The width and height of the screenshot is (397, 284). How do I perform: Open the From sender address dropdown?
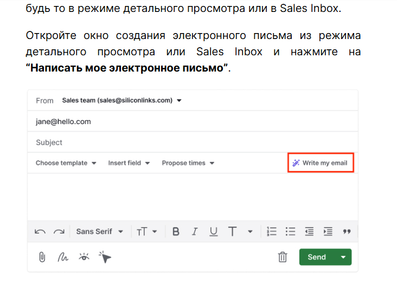122,100
